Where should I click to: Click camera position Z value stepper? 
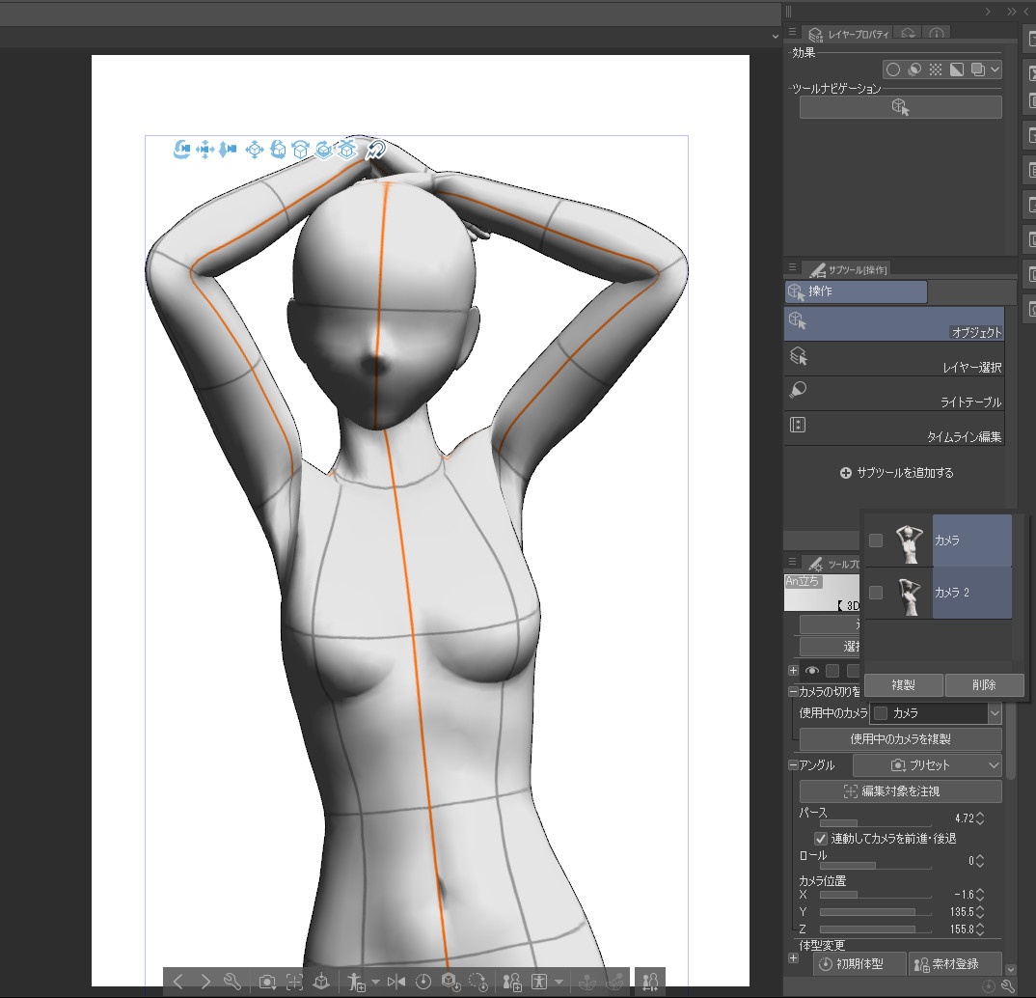pos(980,929)
